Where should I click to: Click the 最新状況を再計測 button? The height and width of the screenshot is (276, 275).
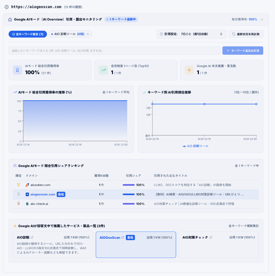tap(246, 34)
